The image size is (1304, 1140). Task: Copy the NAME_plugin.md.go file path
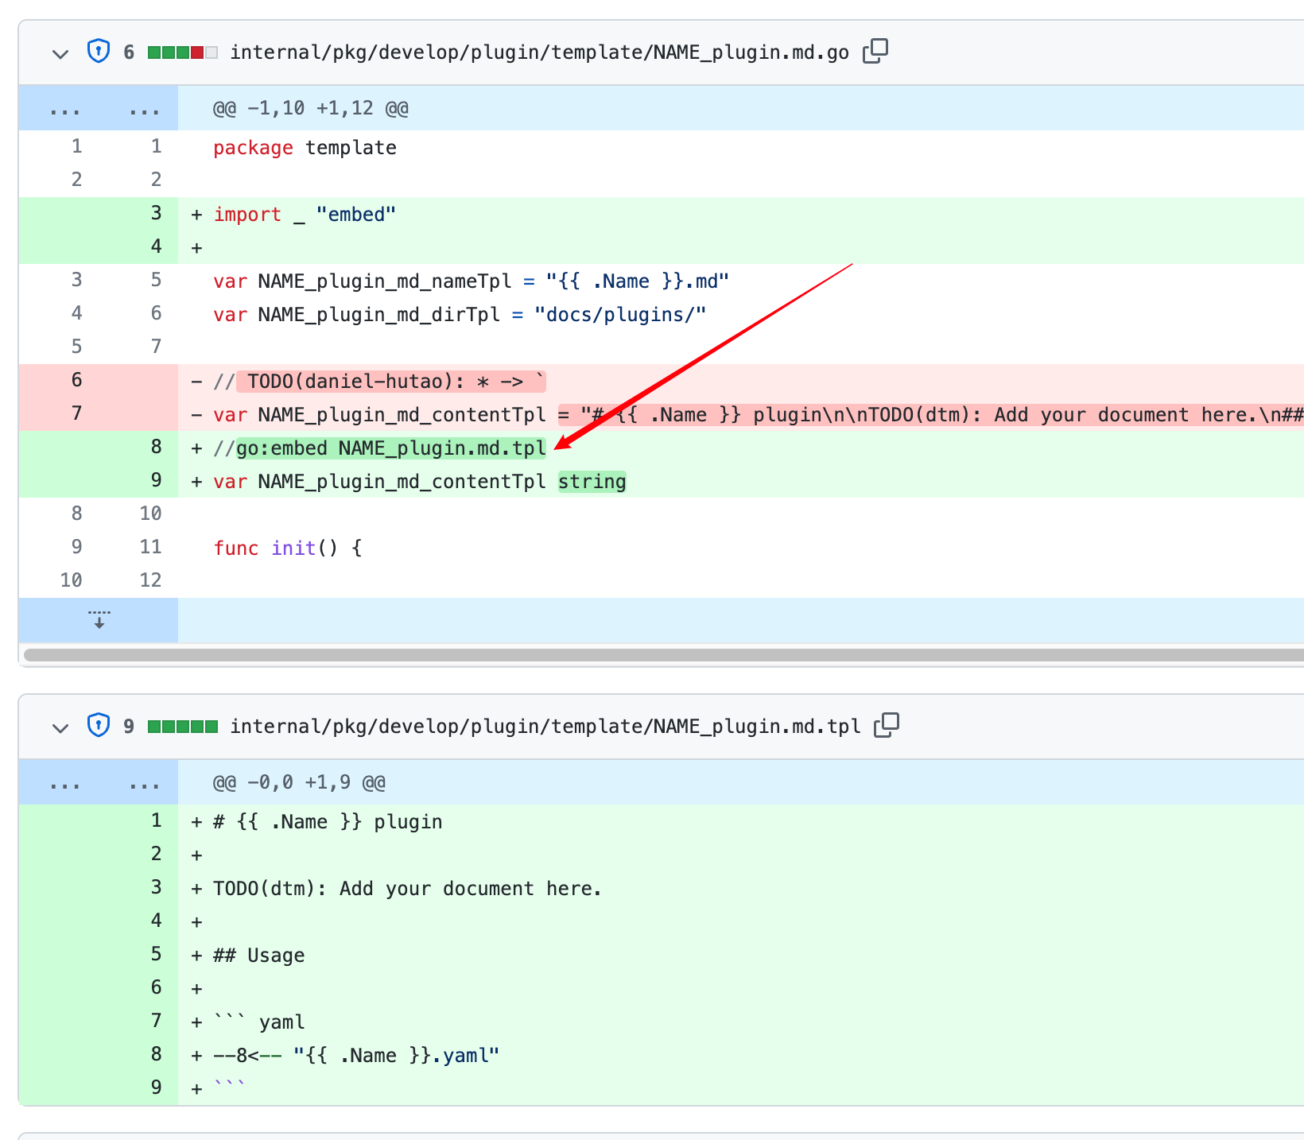click(x=875, y=52)
